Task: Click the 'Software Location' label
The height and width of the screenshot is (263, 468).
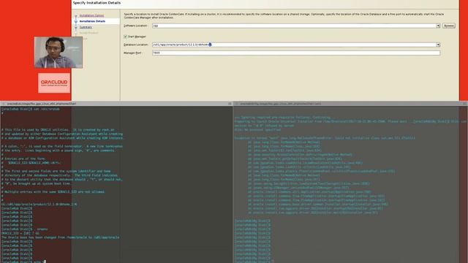Action: (x=135, y=26)
